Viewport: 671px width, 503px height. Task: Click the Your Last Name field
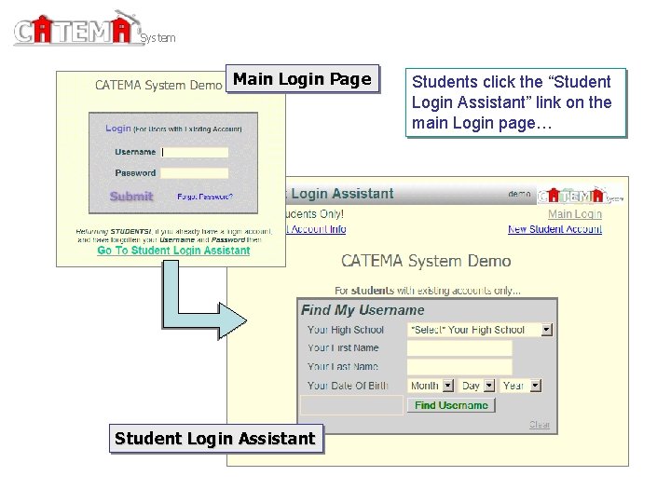459,367
